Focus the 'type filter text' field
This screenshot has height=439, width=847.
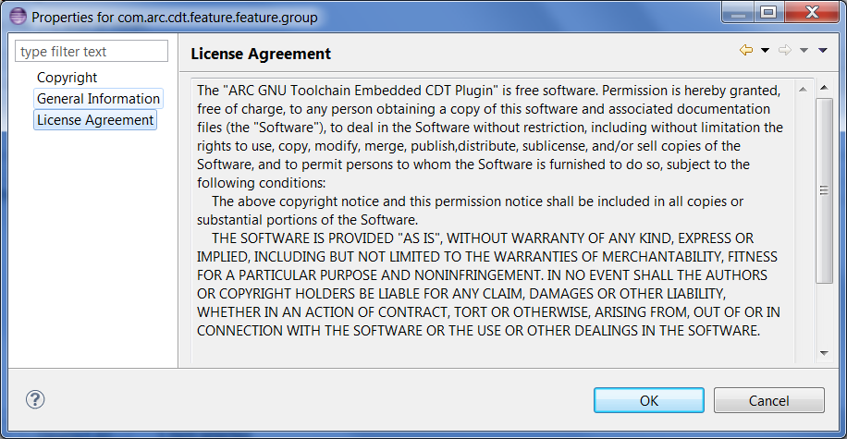click(92, 52)
